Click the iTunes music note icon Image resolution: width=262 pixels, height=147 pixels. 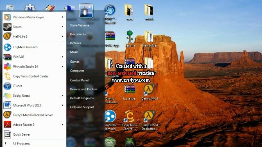tap(7, 86)
